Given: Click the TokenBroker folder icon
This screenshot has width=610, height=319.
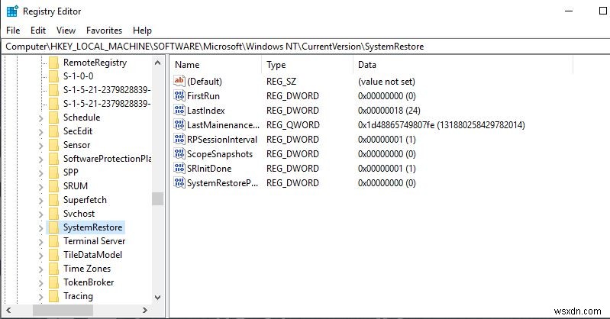Looking at the screenshot, I should (x=53, y=282).
